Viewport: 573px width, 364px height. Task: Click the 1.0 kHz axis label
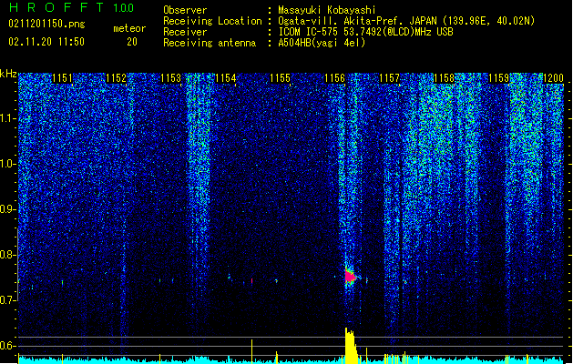pyautogui.click(x=8, y=164)
